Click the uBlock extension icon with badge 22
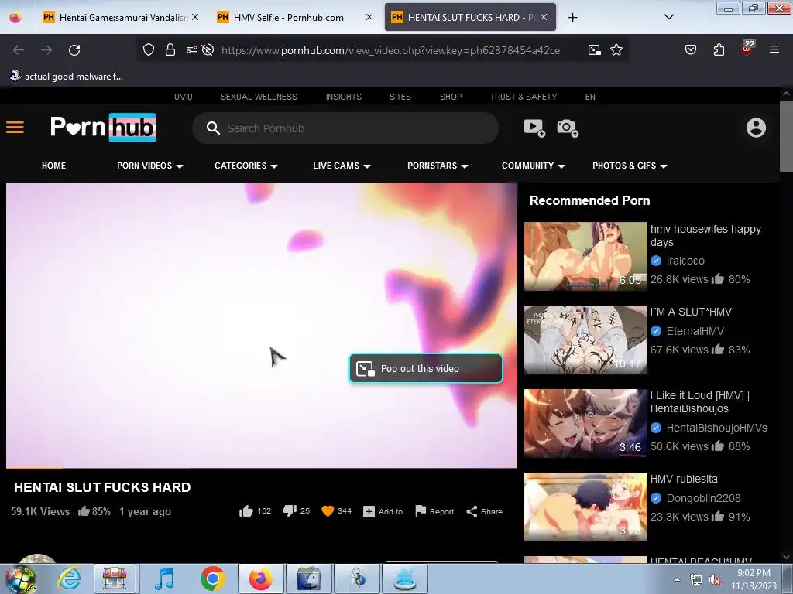The height and width of the screenshot is (594, 793). point(747,48)
